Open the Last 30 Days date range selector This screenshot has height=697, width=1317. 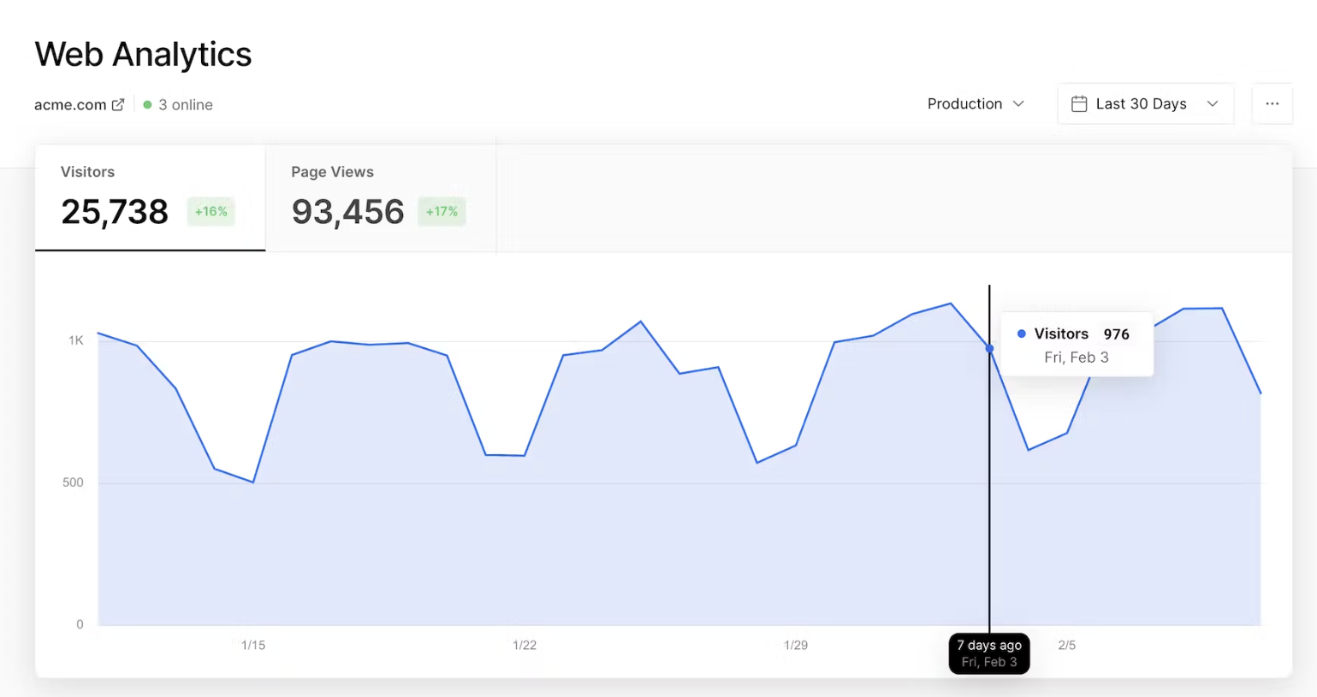(1144, 103)
